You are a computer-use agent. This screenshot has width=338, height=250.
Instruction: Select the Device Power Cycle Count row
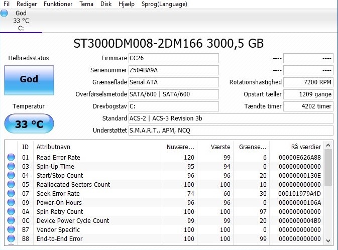pyautogui.click(x=164, y=221)
